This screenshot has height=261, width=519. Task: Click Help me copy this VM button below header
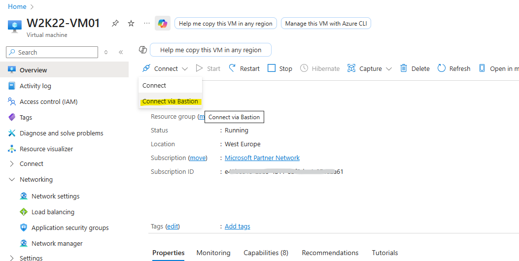210,50
